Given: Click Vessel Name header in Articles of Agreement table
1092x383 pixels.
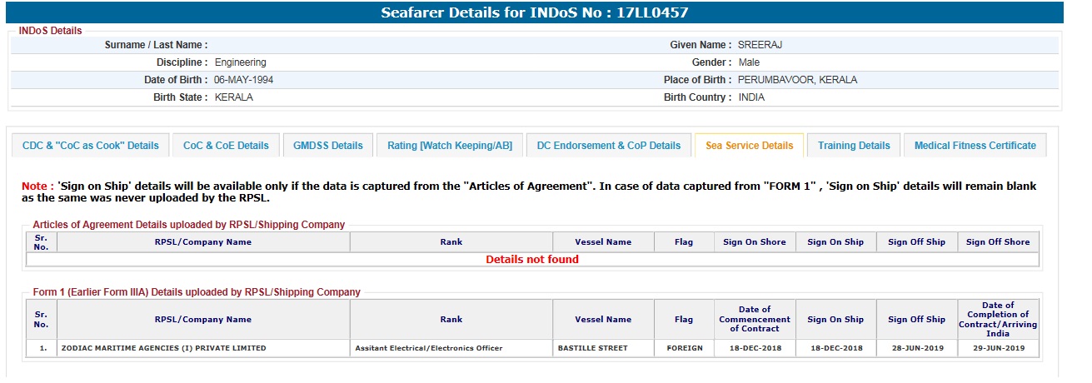Looking at the screenshot, I should point(603,242).
